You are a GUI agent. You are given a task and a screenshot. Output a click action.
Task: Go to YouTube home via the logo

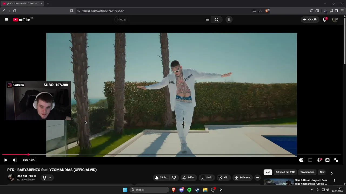[x=21, y=20]
